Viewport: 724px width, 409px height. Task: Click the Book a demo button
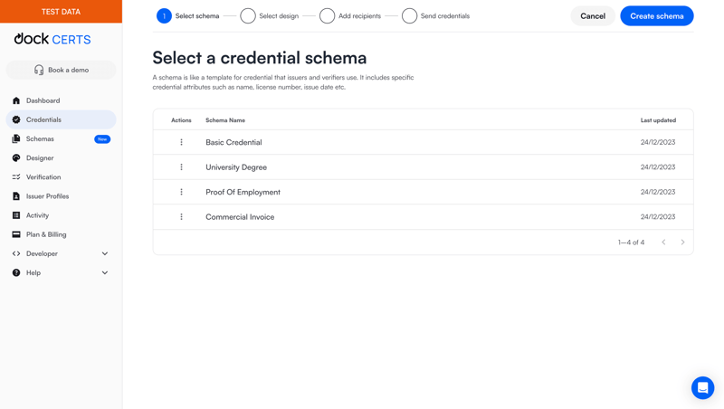tap(61, 70)
